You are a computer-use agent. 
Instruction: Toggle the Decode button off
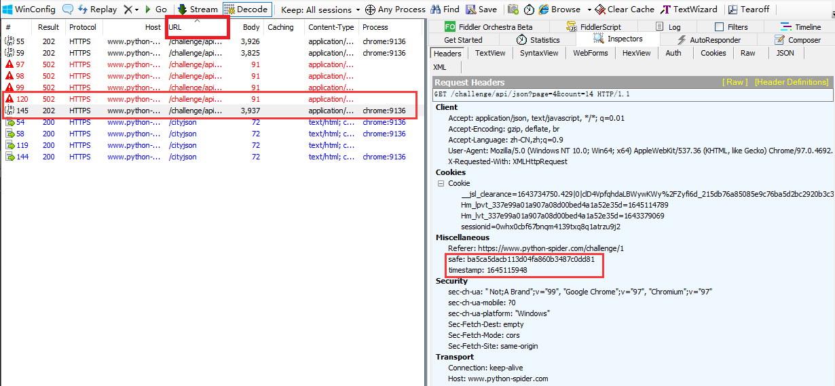click(246, 9)
